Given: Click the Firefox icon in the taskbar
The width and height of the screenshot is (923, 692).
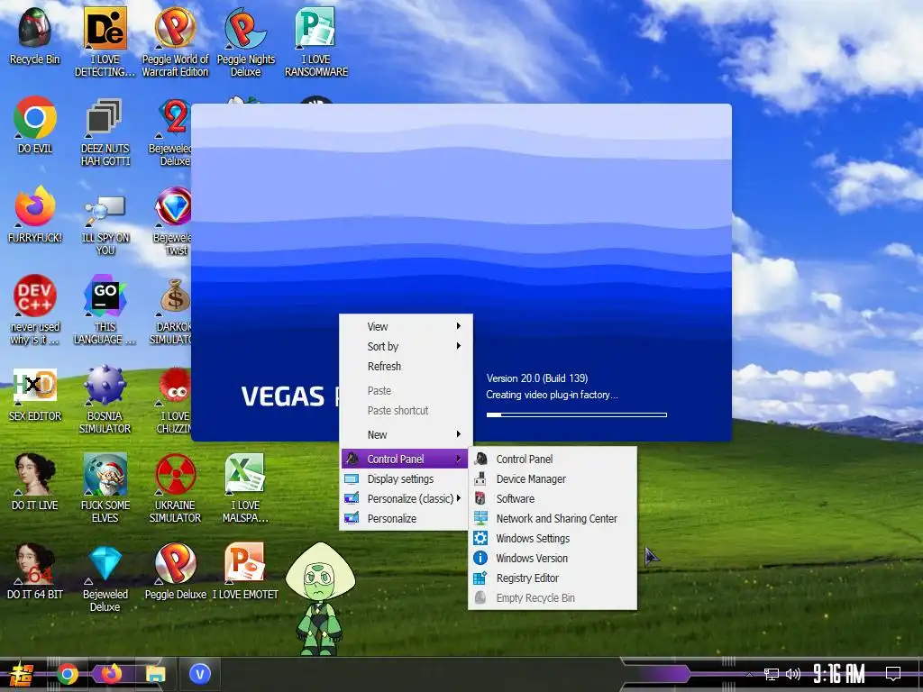Looking at the screenshot, I should [111, 674].
